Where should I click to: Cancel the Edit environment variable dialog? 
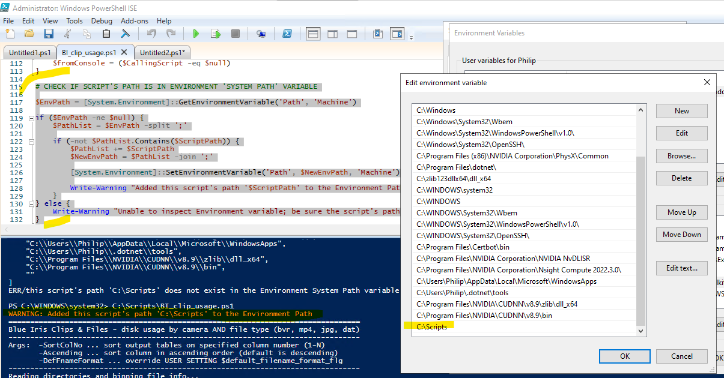tap(682, 356)
